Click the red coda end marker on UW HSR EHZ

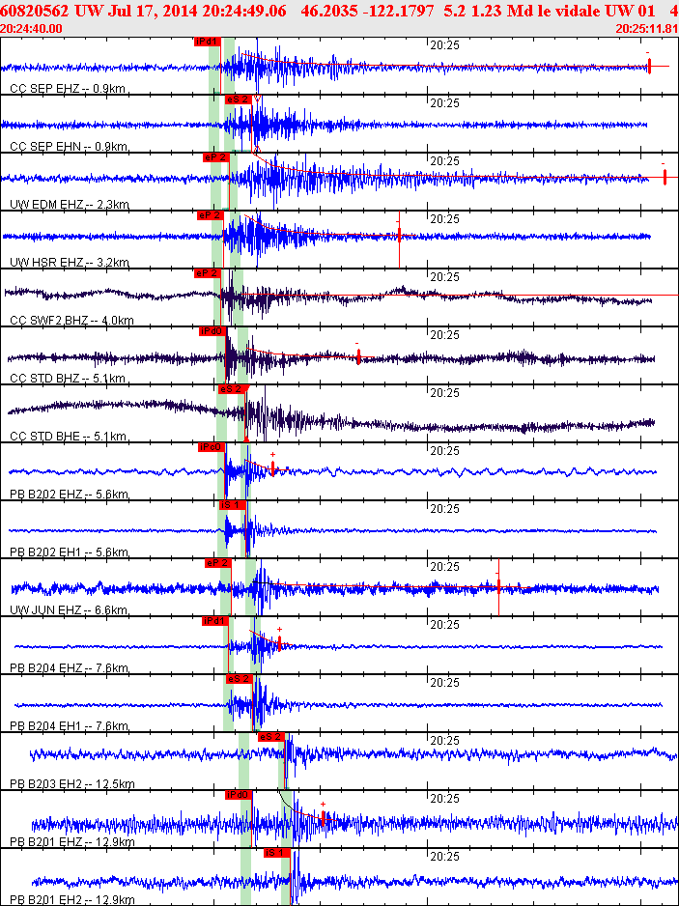tap(399, 235)
